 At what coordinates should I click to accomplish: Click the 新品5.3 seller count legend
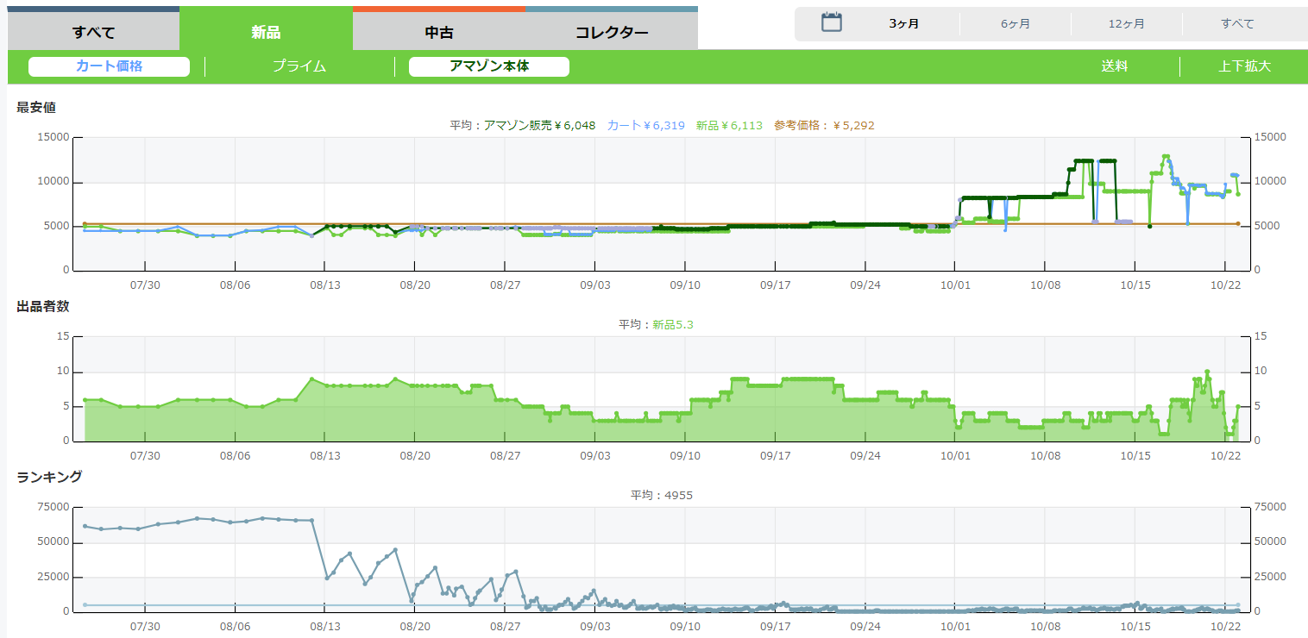click(673, 325)
